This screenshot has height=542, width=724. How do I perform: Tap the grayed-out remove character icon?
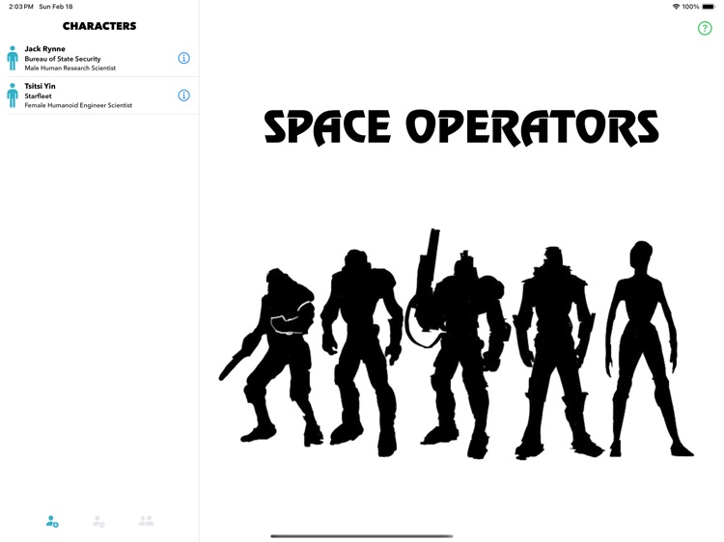(x=98, y=521)
